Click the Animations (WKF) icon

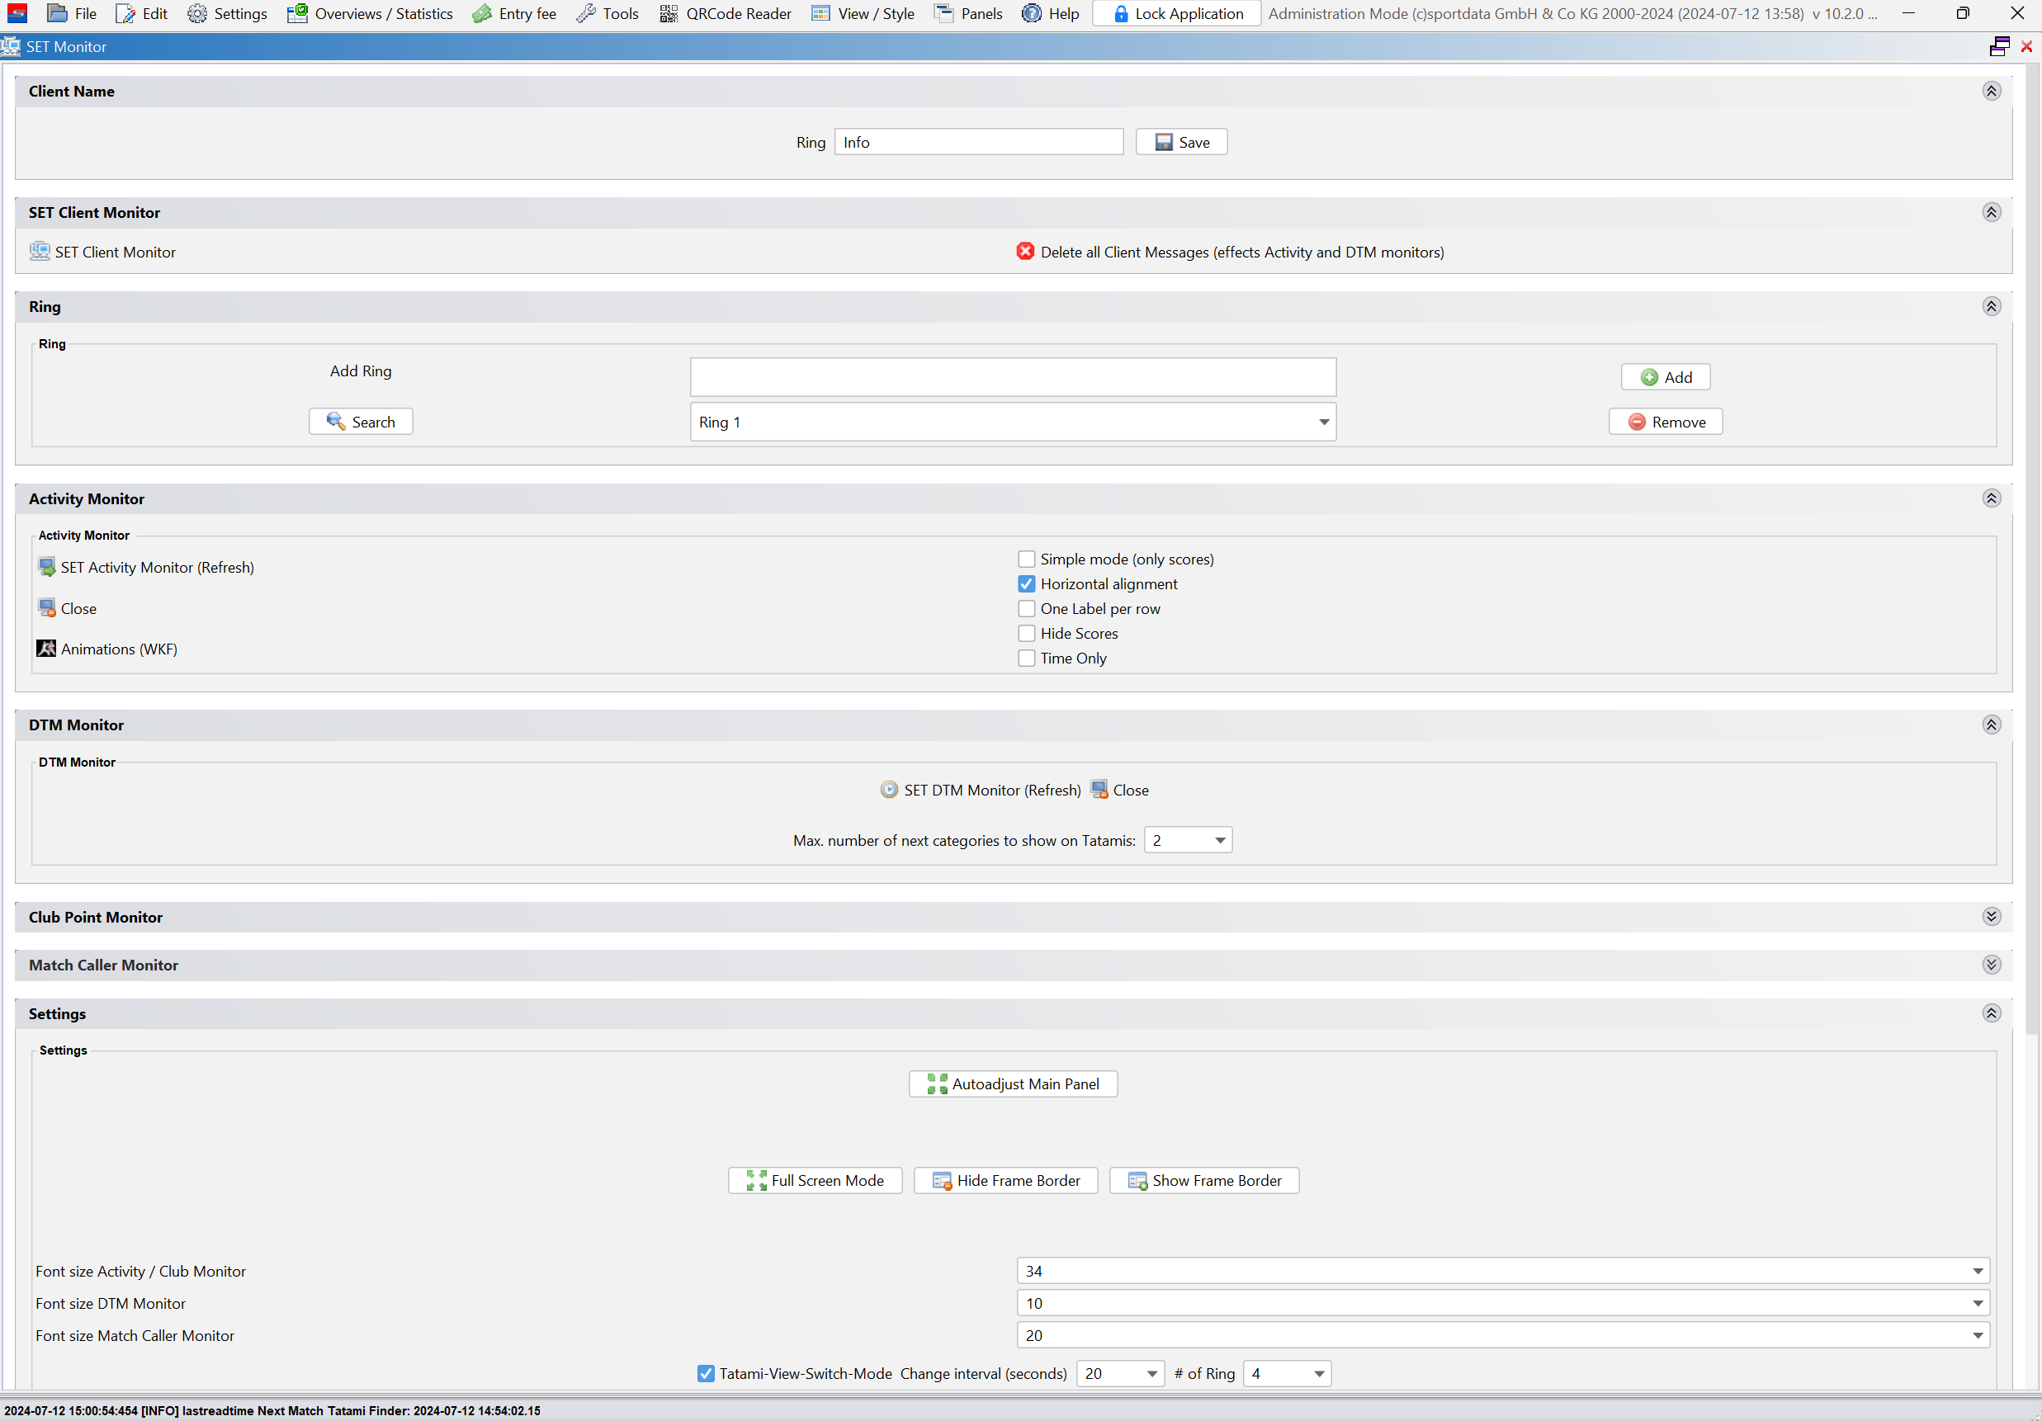coord(46,649)
